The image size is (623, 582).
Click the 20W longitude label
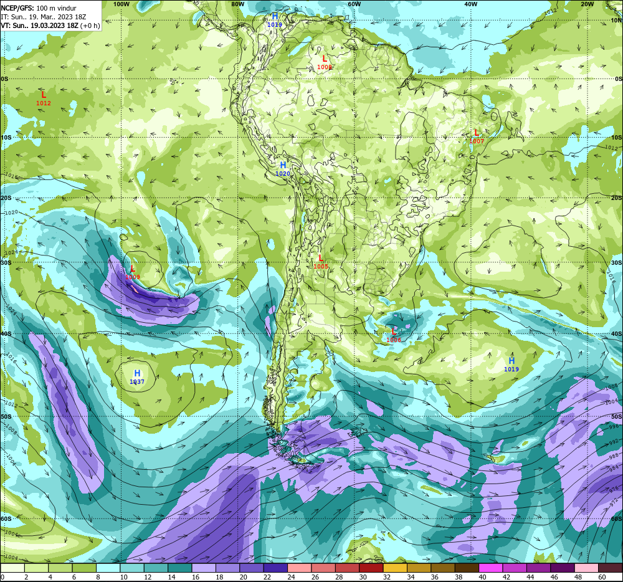587,4
